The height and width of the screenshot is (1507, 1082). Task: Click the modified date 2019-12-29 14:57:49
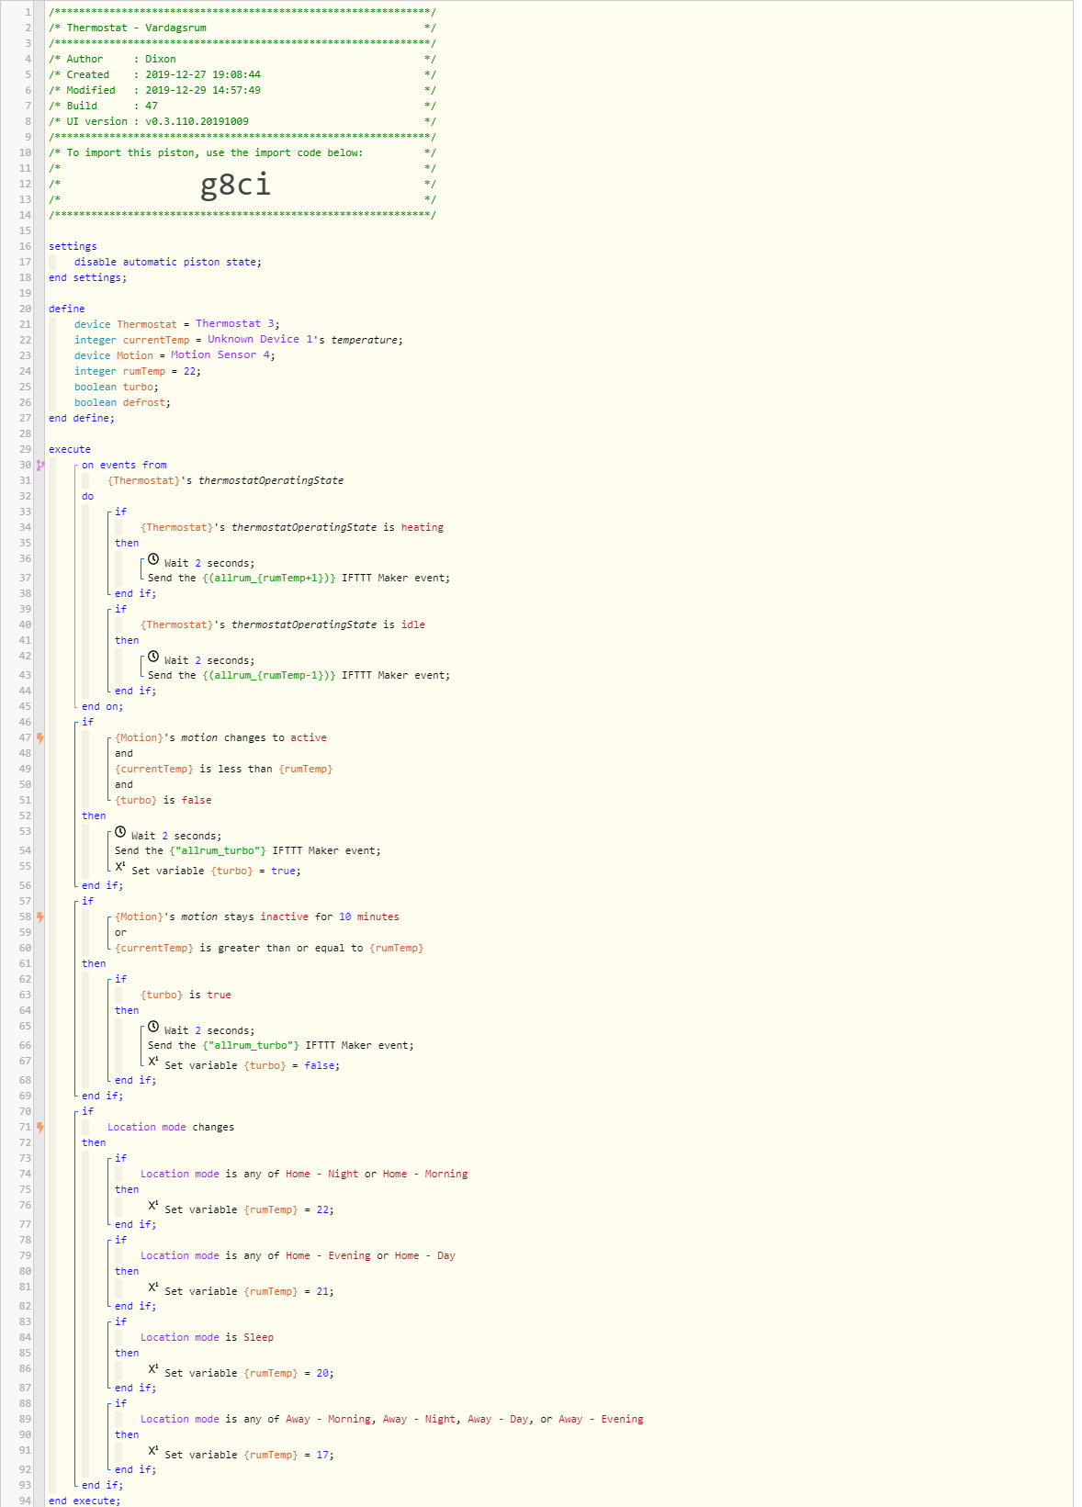pyautogui.click(x=203, y=90)
